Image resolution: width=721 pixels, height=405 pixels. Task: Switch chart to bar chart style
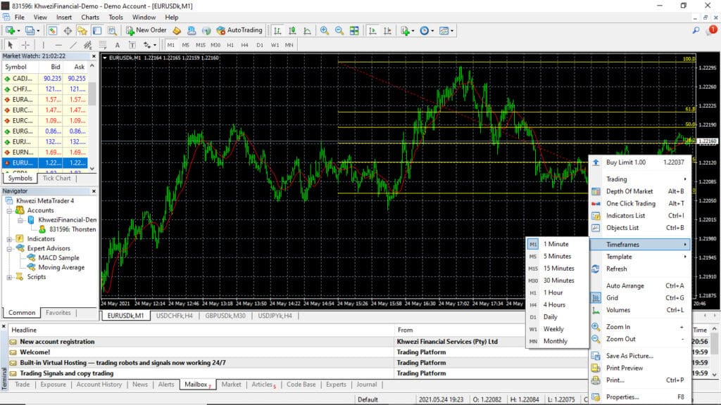pyautogui.click(x=277, y=31)
